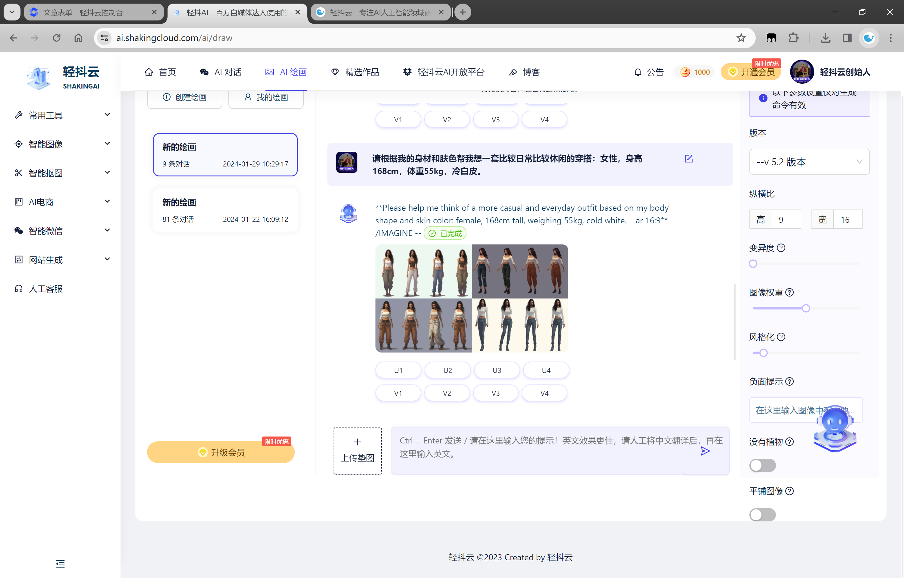Image resolution: width=904 pixels, height=578 pixels.
Task: Expand 常用工具 sidebar section
Action: click(x=62, y=115)
